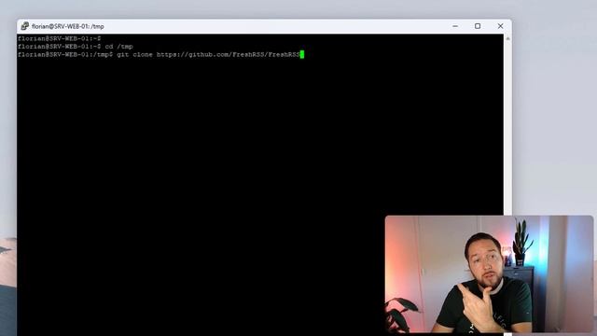Click the first empty prompt line 'florian@SRV-WEB-01:~$'
597x336 pixels.
pos(60,38)
